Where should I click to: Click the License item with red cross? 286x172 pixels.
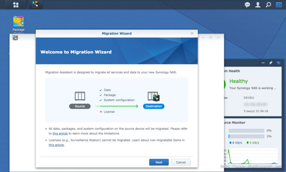pos(107,112)
